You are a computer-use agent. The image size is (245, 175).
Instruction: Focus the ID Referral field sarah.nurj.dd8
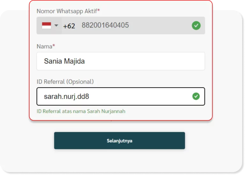[121, 97]
